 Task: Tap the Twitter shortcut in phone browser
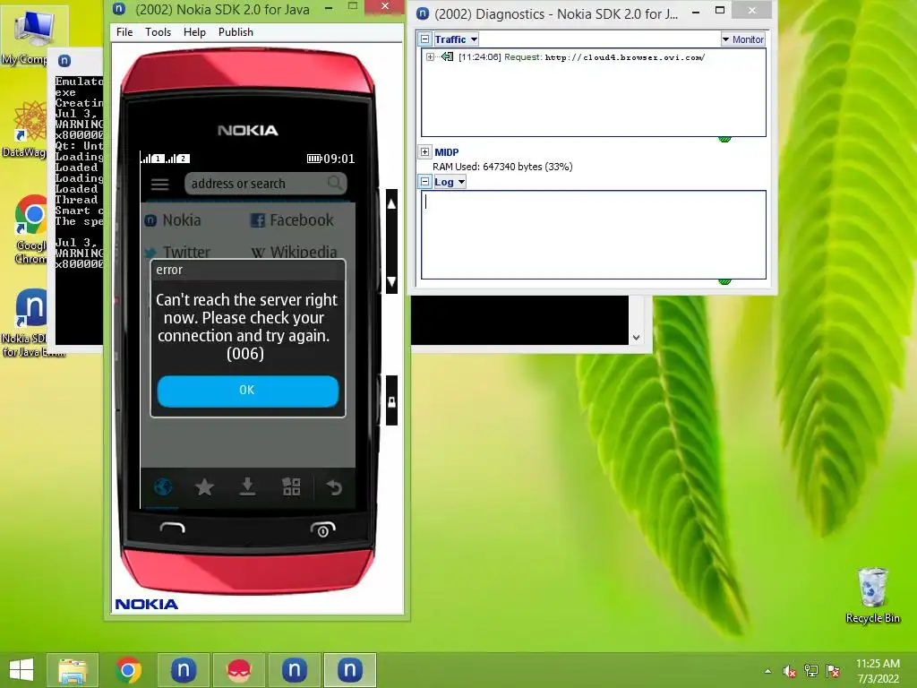point(176,252)
